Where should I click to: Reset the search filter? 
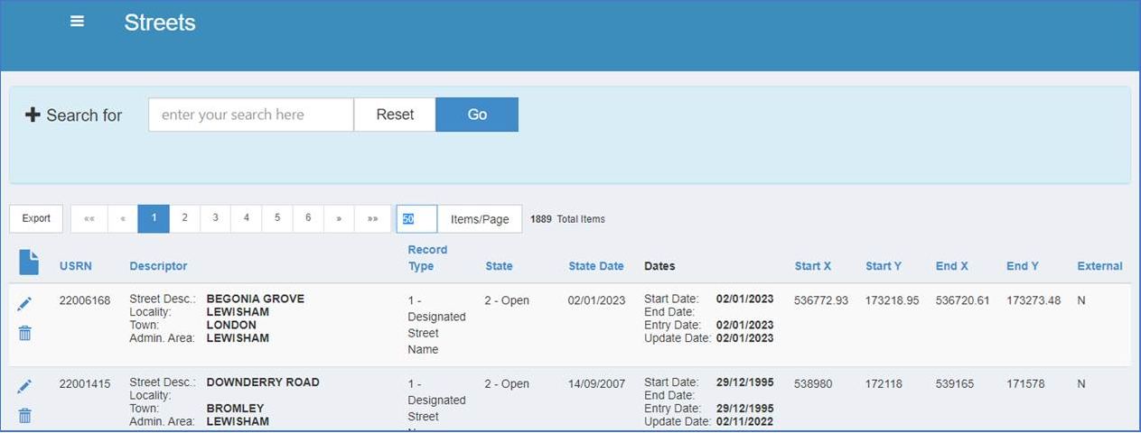395,115
